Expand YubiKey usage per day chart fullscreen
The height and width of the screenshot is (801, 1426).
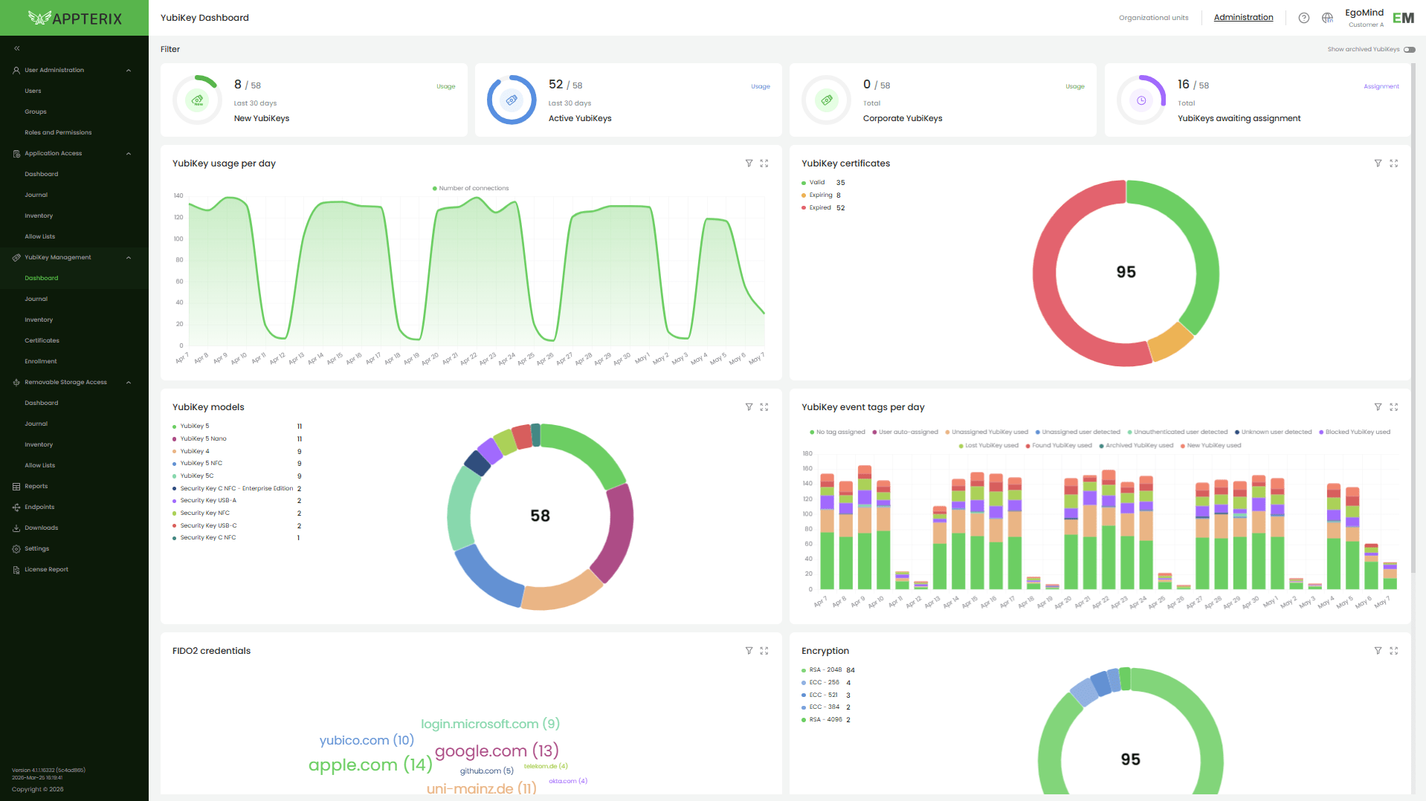click(764, 163)
